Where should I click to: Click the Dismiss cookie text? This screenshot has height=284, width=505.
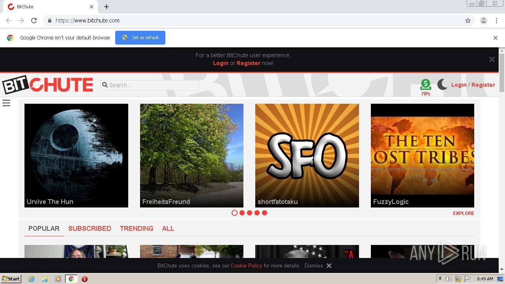pos(314,265)
